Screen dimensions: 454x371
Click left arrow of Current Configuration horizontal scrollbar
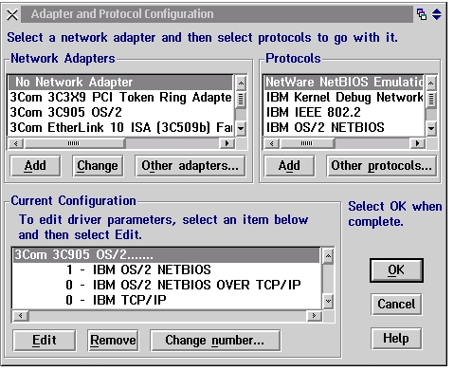(21, 316)
